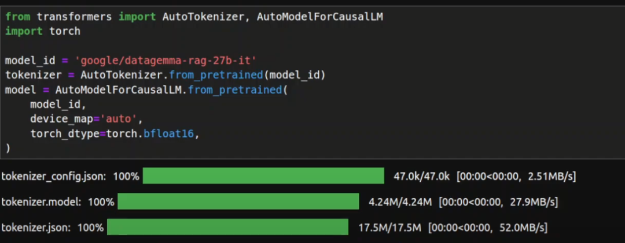Viewport: 625px width, 243px height.
Task: Click the word 'transformers' in the import
Action: 74,17
